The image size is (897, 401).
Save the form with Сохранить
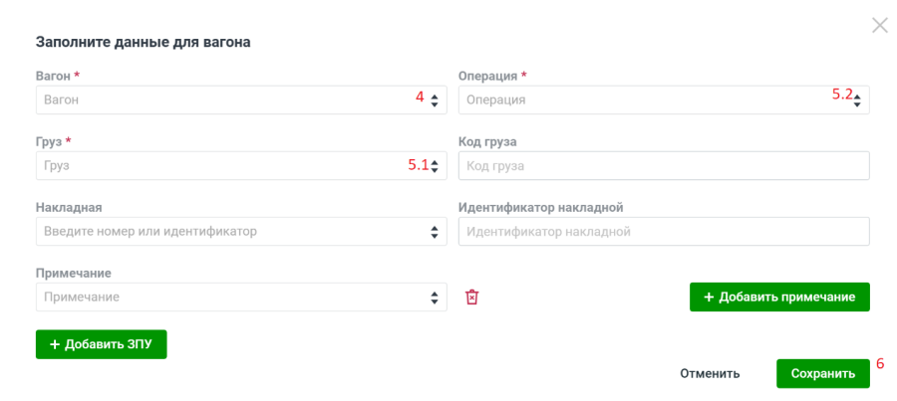[822, 374]
